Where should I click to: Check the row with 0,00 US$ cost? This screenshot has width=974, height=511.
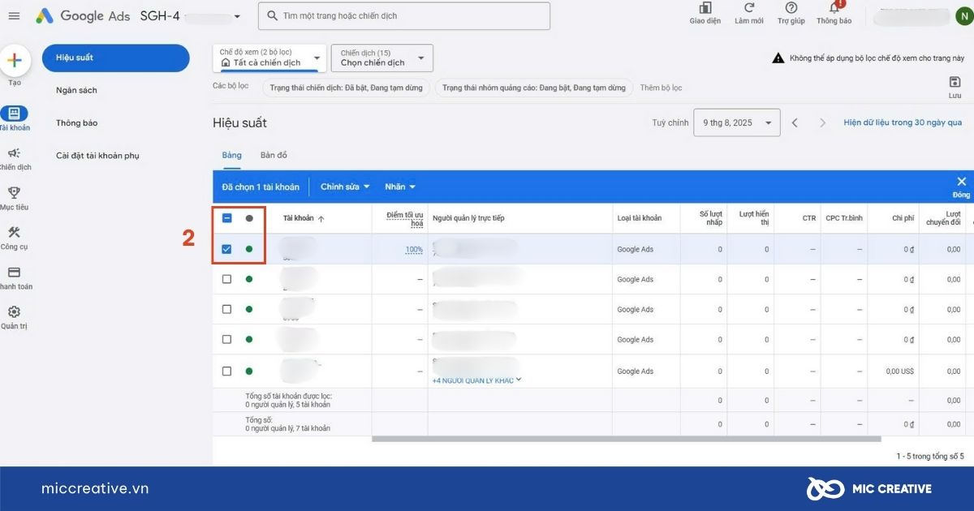(x=226, y=371)
